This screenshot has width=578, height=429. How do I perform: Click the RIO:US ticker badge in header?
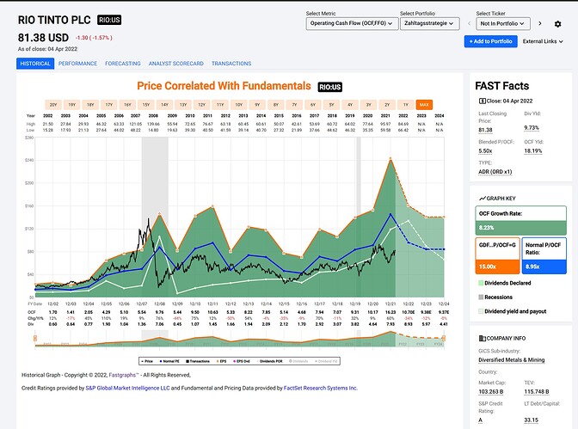tap(109, 20)
